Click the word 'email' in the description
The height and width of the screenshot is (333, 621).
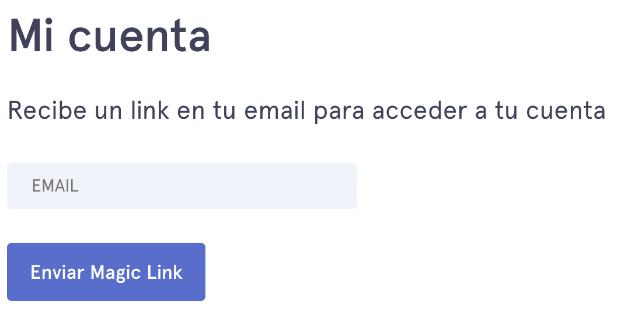tap(274, 110)
